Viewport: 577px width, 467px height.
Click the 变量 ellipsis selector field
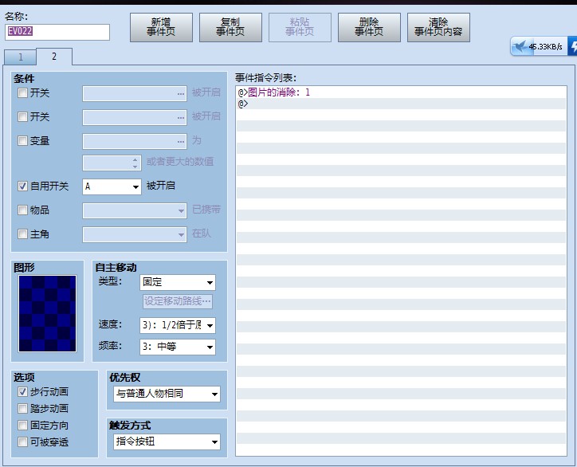(x=135, y=141)
